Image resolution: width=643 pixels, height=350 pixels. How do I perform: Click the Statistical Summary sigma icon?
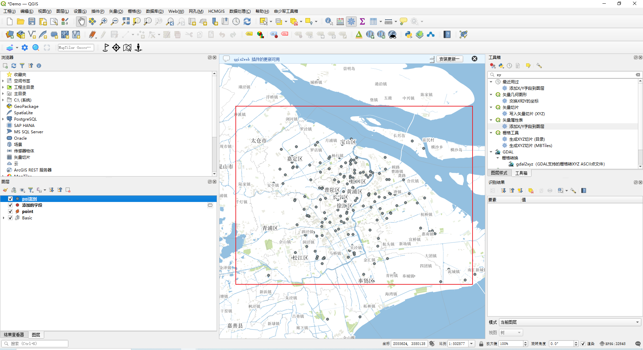click(x=362, y=22)
